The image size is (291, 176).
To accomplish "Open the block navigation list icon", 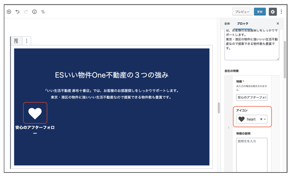I will pyautogui.click(x=43, y=12).
